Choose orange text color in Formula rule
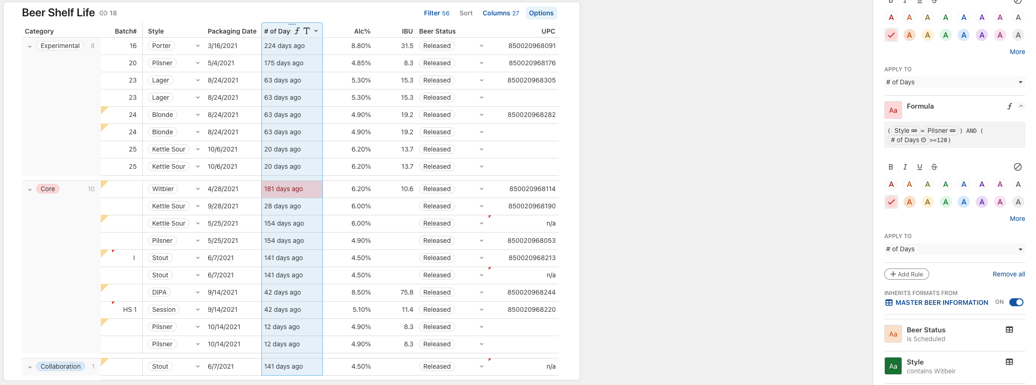The height and width of the screenshot is (385, 1036). click(910, 184)
